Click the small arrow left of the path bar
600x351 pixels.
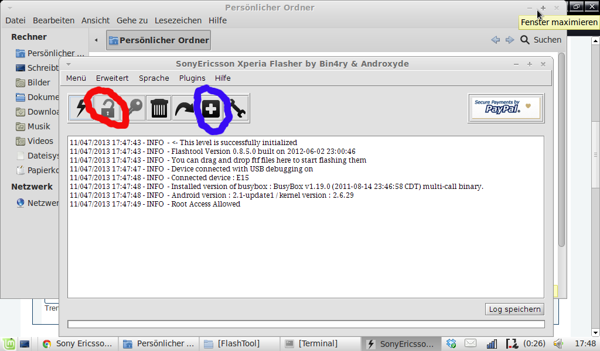(96, 40)
